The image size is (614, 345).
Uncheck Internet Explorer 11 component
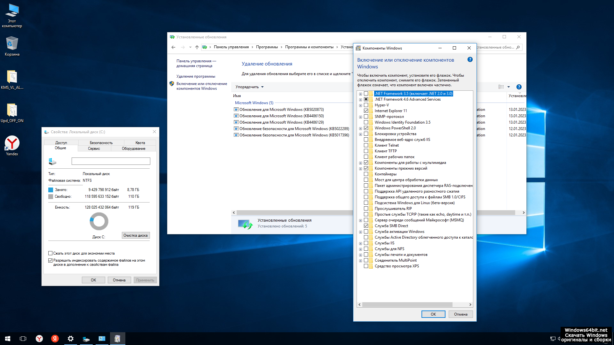pos(366,111)
